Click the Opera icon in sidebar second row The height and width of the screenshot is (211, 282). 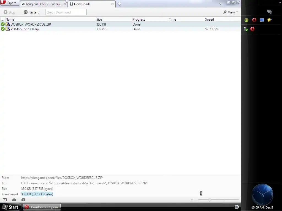pyautogui.click(x=252, y=29)
